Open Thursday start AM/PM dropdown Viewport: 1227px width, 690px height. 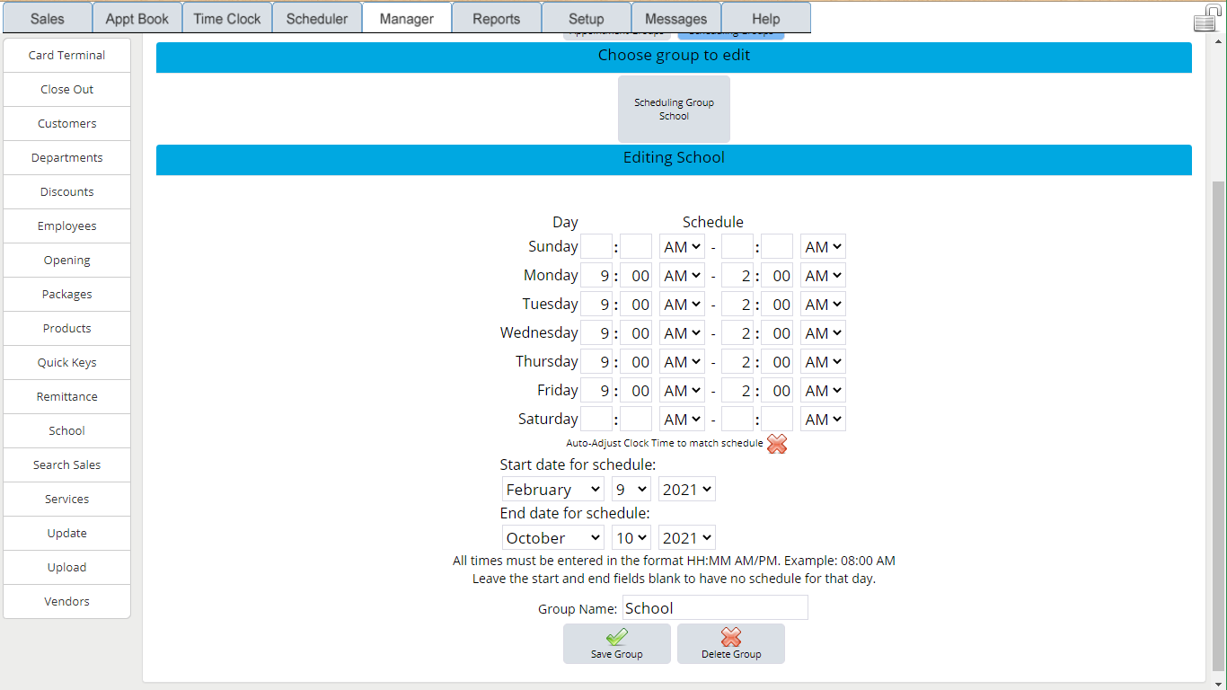[682, 362]
